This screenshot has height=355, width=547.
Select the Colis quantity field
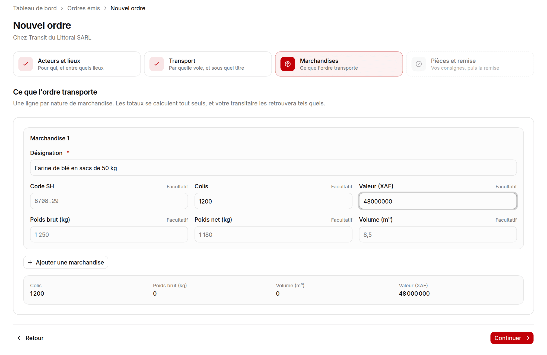click(273, 201)
